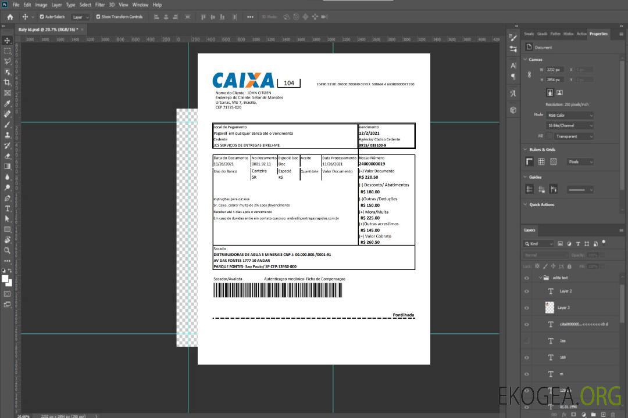
Task: Select Layer 3 thumbnail in Layers panel
Action: pyautogui.click(x=550, y=308)
